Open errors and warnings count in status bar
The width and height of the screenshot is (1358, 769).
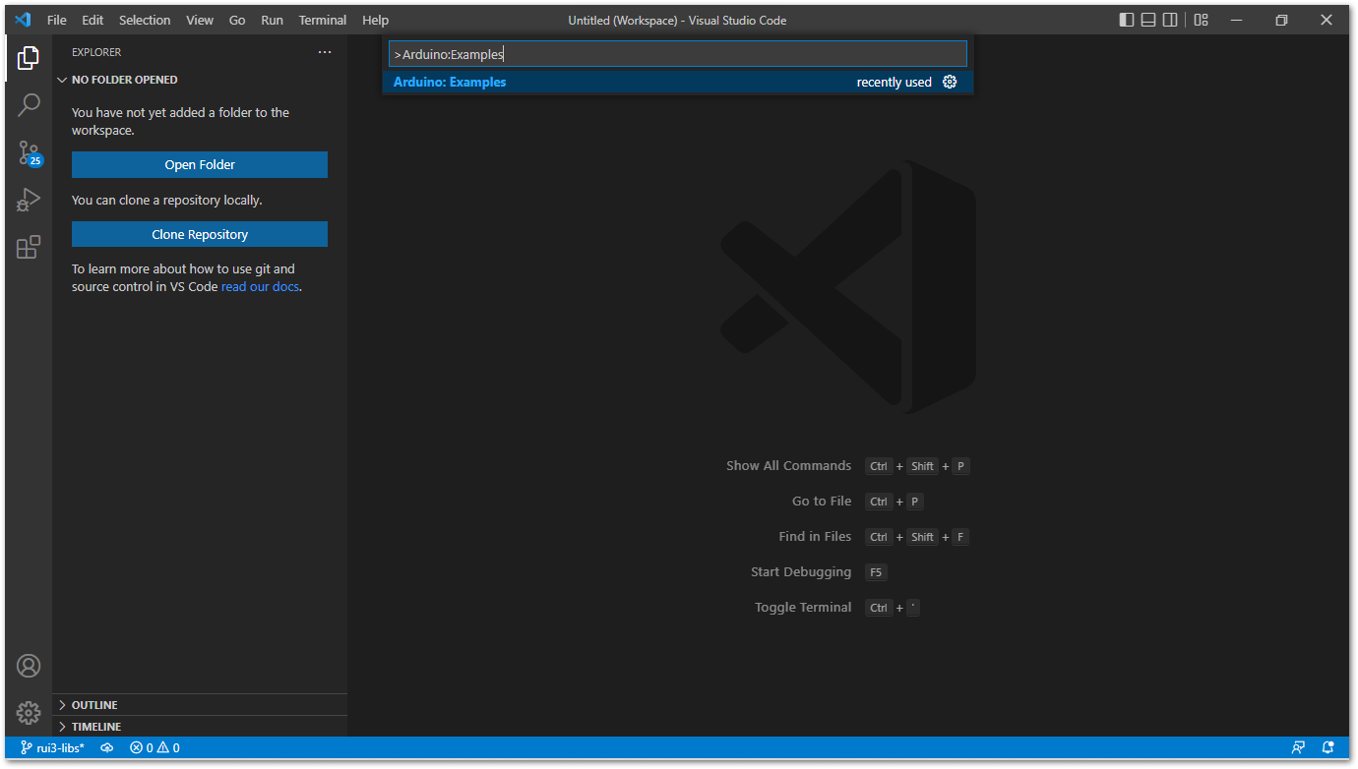coord(154,747)
